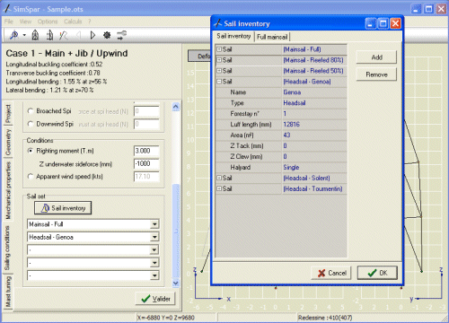The width and height of the screenshot is (449, 323).
Task: Select Apparent wind speed radio button
Action: [x=31, y=177]
